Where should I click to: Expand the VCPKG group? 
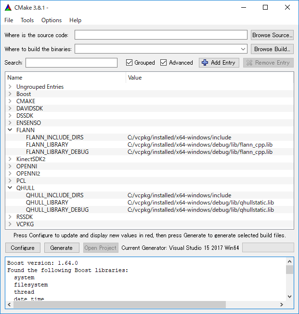coord(10,224)
